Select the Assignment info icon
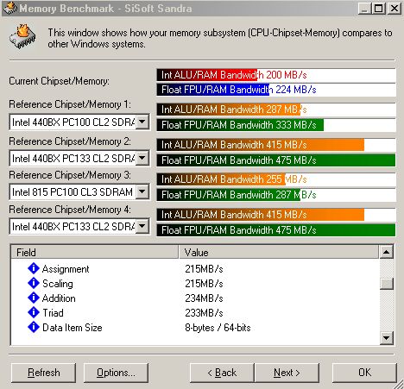The height and width of the screenshot is (389, 404). [34, 268]
